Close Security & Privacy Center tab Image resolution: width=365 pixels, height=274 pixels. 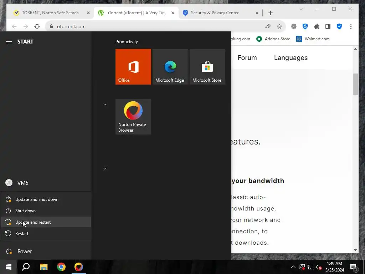click(257, 13)
